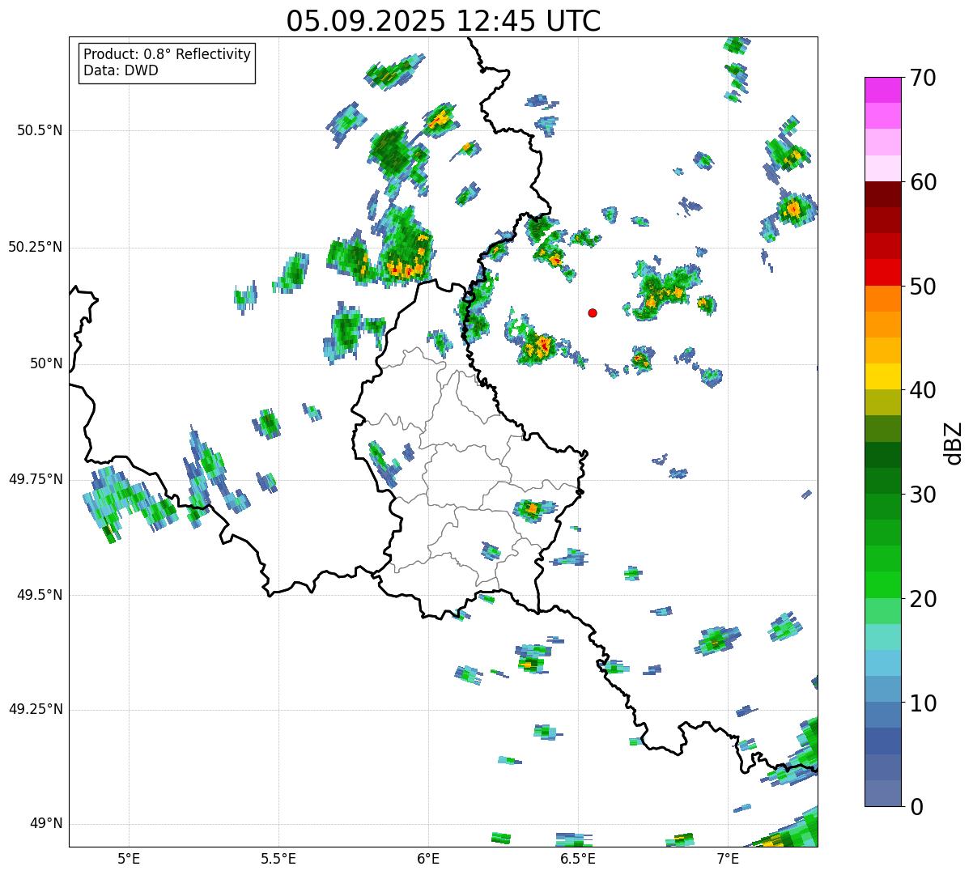Click the 49.75°N latitude label
This screenshot has width=973, height=875.
click(36, 479)
